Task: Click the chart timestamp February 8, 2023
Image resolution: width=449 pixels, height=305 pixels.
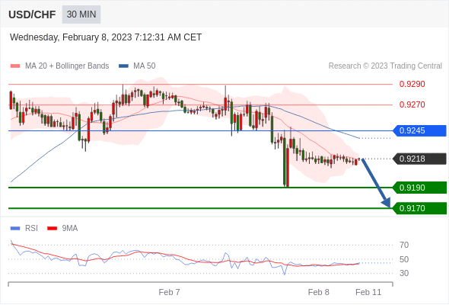Action: tap(106, 37)
